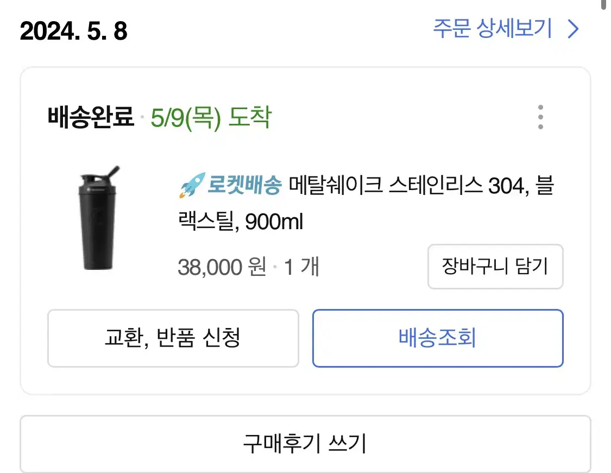Click the 구매후기 쓰기 review button
This screenshot has height=473, width=611.
click(305, 444)
